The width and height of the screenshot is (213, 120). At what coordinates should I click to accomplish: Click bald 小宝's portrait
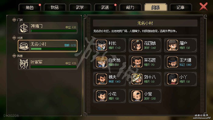[x=137, y=96]
